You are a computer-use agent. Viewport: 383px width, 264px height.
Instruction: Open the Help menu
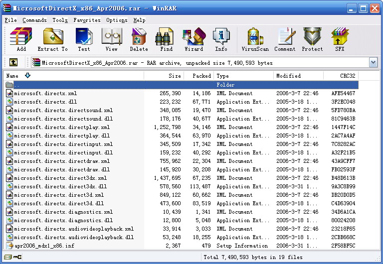[139, 20]
